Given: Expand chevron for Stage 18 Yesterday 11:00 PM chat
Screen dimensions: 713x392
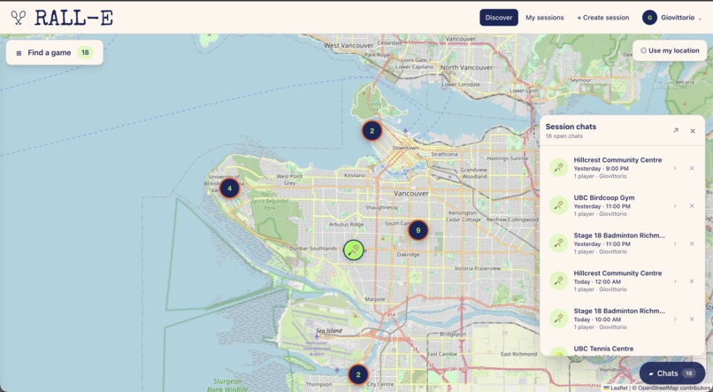Looking at the screenshot, I should 675,243.
